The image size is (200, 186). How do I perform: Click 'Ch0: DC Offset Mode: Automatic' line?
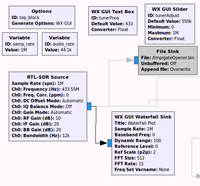point(48,101)
